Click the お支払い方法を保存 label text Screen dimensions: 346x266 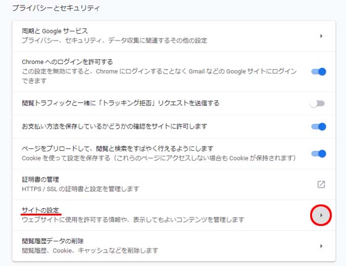point(114,126)
